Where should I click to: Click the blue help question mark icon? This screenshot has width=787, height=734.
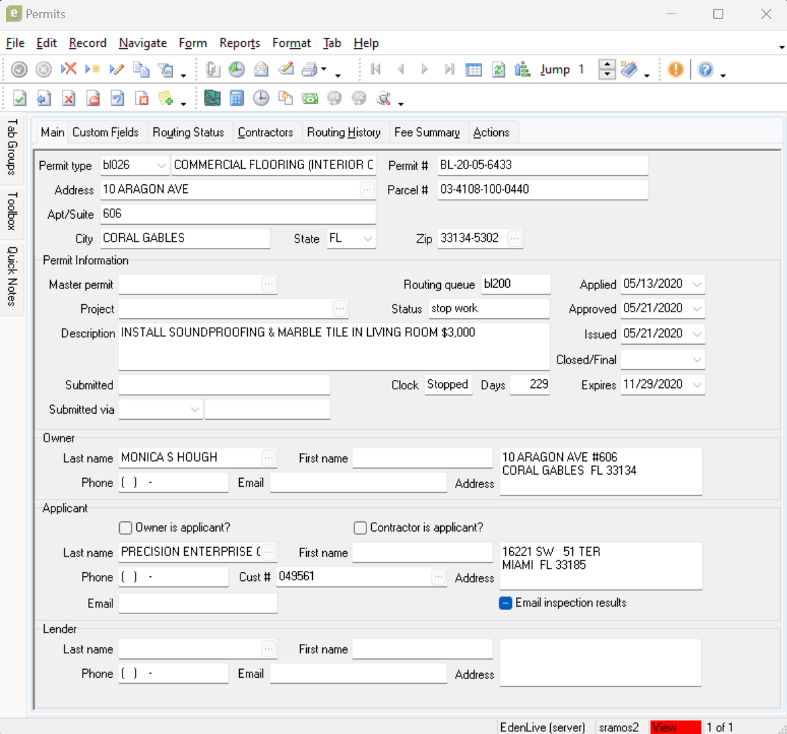coord(705,69)
